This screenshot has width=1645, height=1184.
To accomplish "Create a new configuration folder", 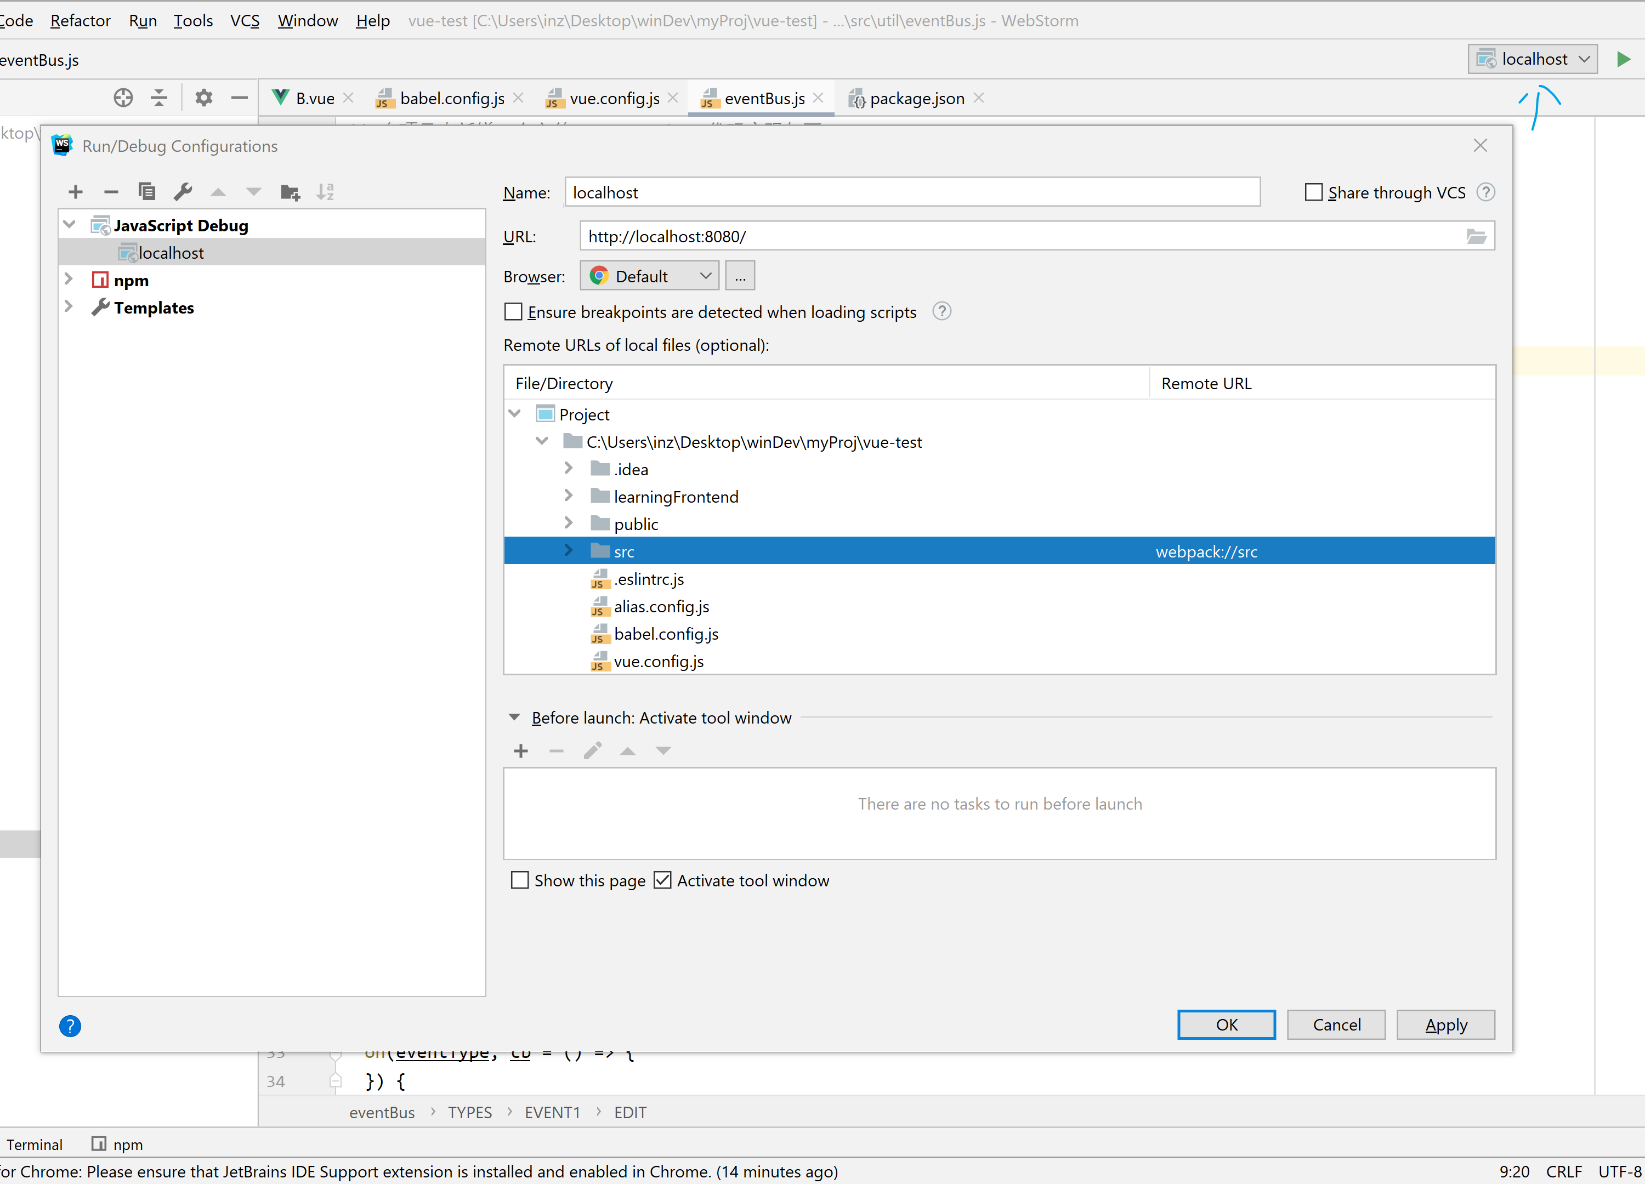I will (290, 191).
